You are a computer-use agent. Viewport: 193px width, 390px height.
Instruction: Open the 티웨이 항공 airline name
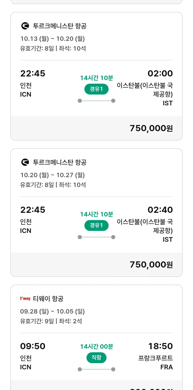click(x=48, y=299)
